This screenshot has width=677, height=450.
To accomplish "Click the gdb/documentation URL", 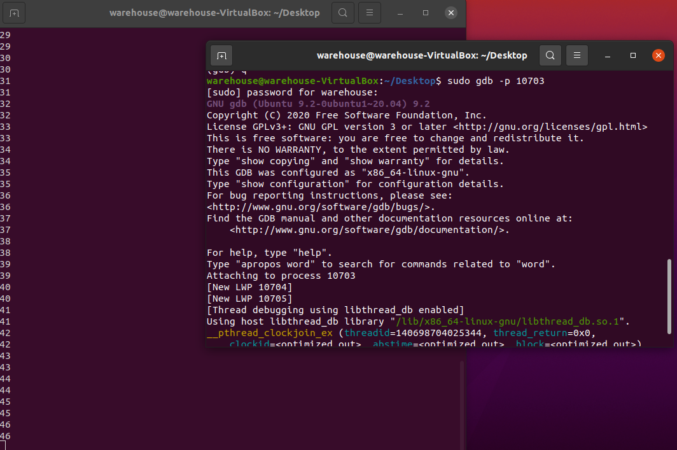I will click(370, 230).
